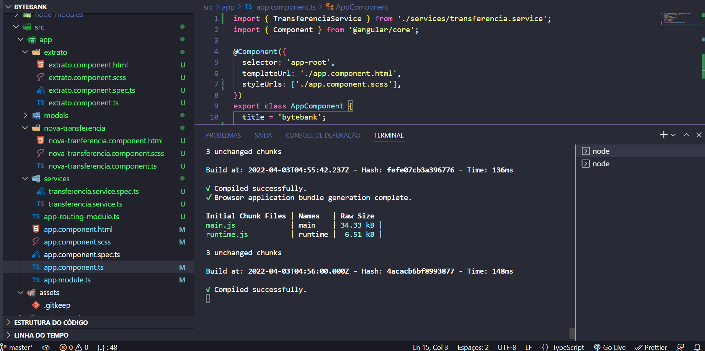This screenshot has width=705, height=351.
Task: Click the app.component.ts breadcrumb
Action: [286, 7]
